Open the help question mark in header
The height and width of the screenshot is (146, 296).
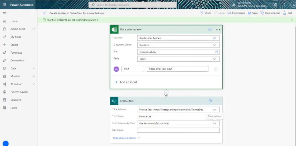pyautogui.click(x=284, y=5)
